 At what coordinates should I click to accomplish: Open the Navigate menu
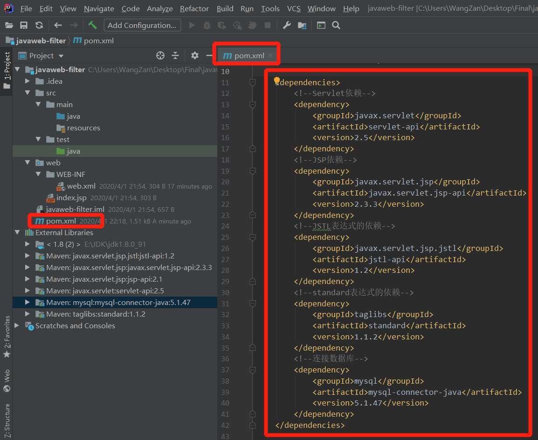[x=99, y=8]
